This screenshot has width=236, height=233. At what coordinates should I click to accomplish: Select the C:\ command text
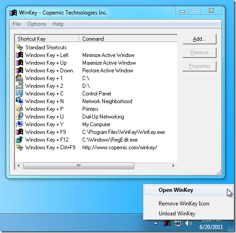coord(86,78)
